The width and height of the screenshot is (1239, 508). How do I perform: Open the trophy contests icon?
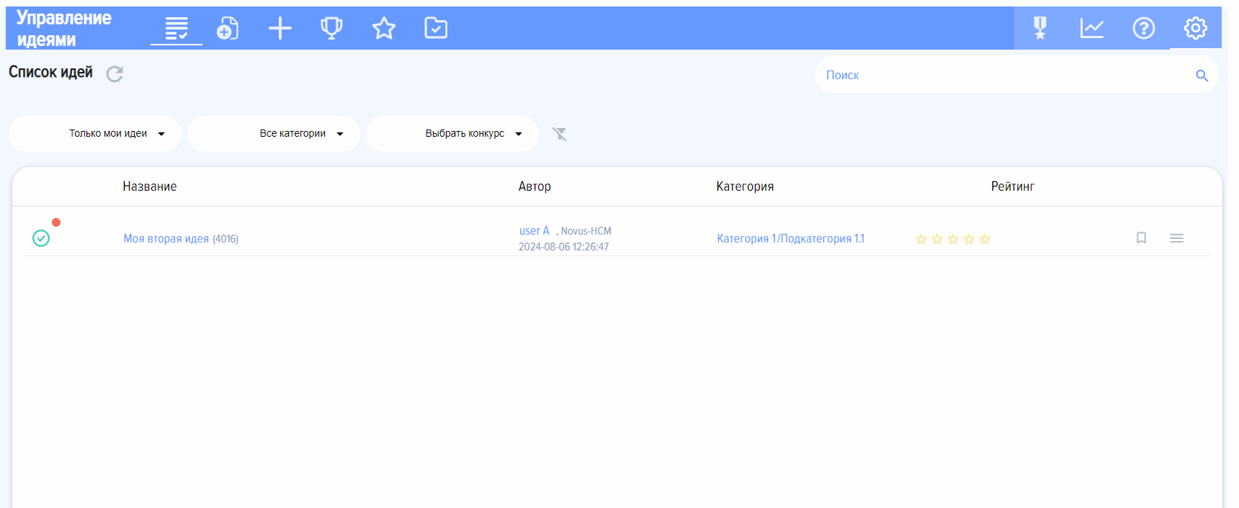click(331, 28)
